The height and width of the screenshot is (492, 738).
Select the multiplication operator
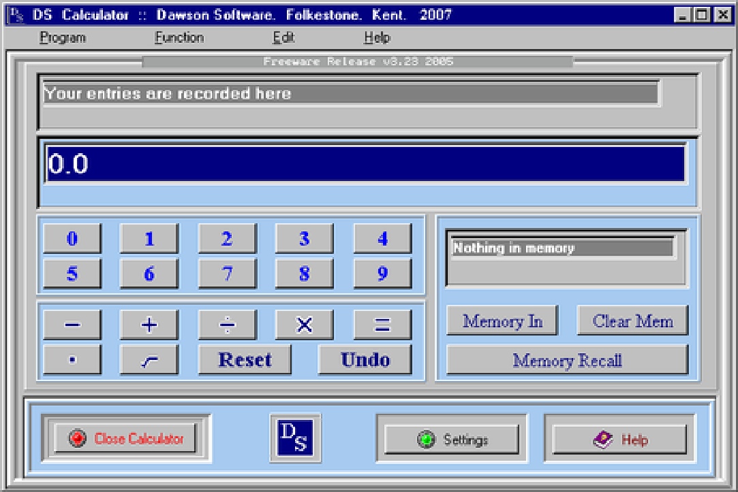tap(304, 325)
